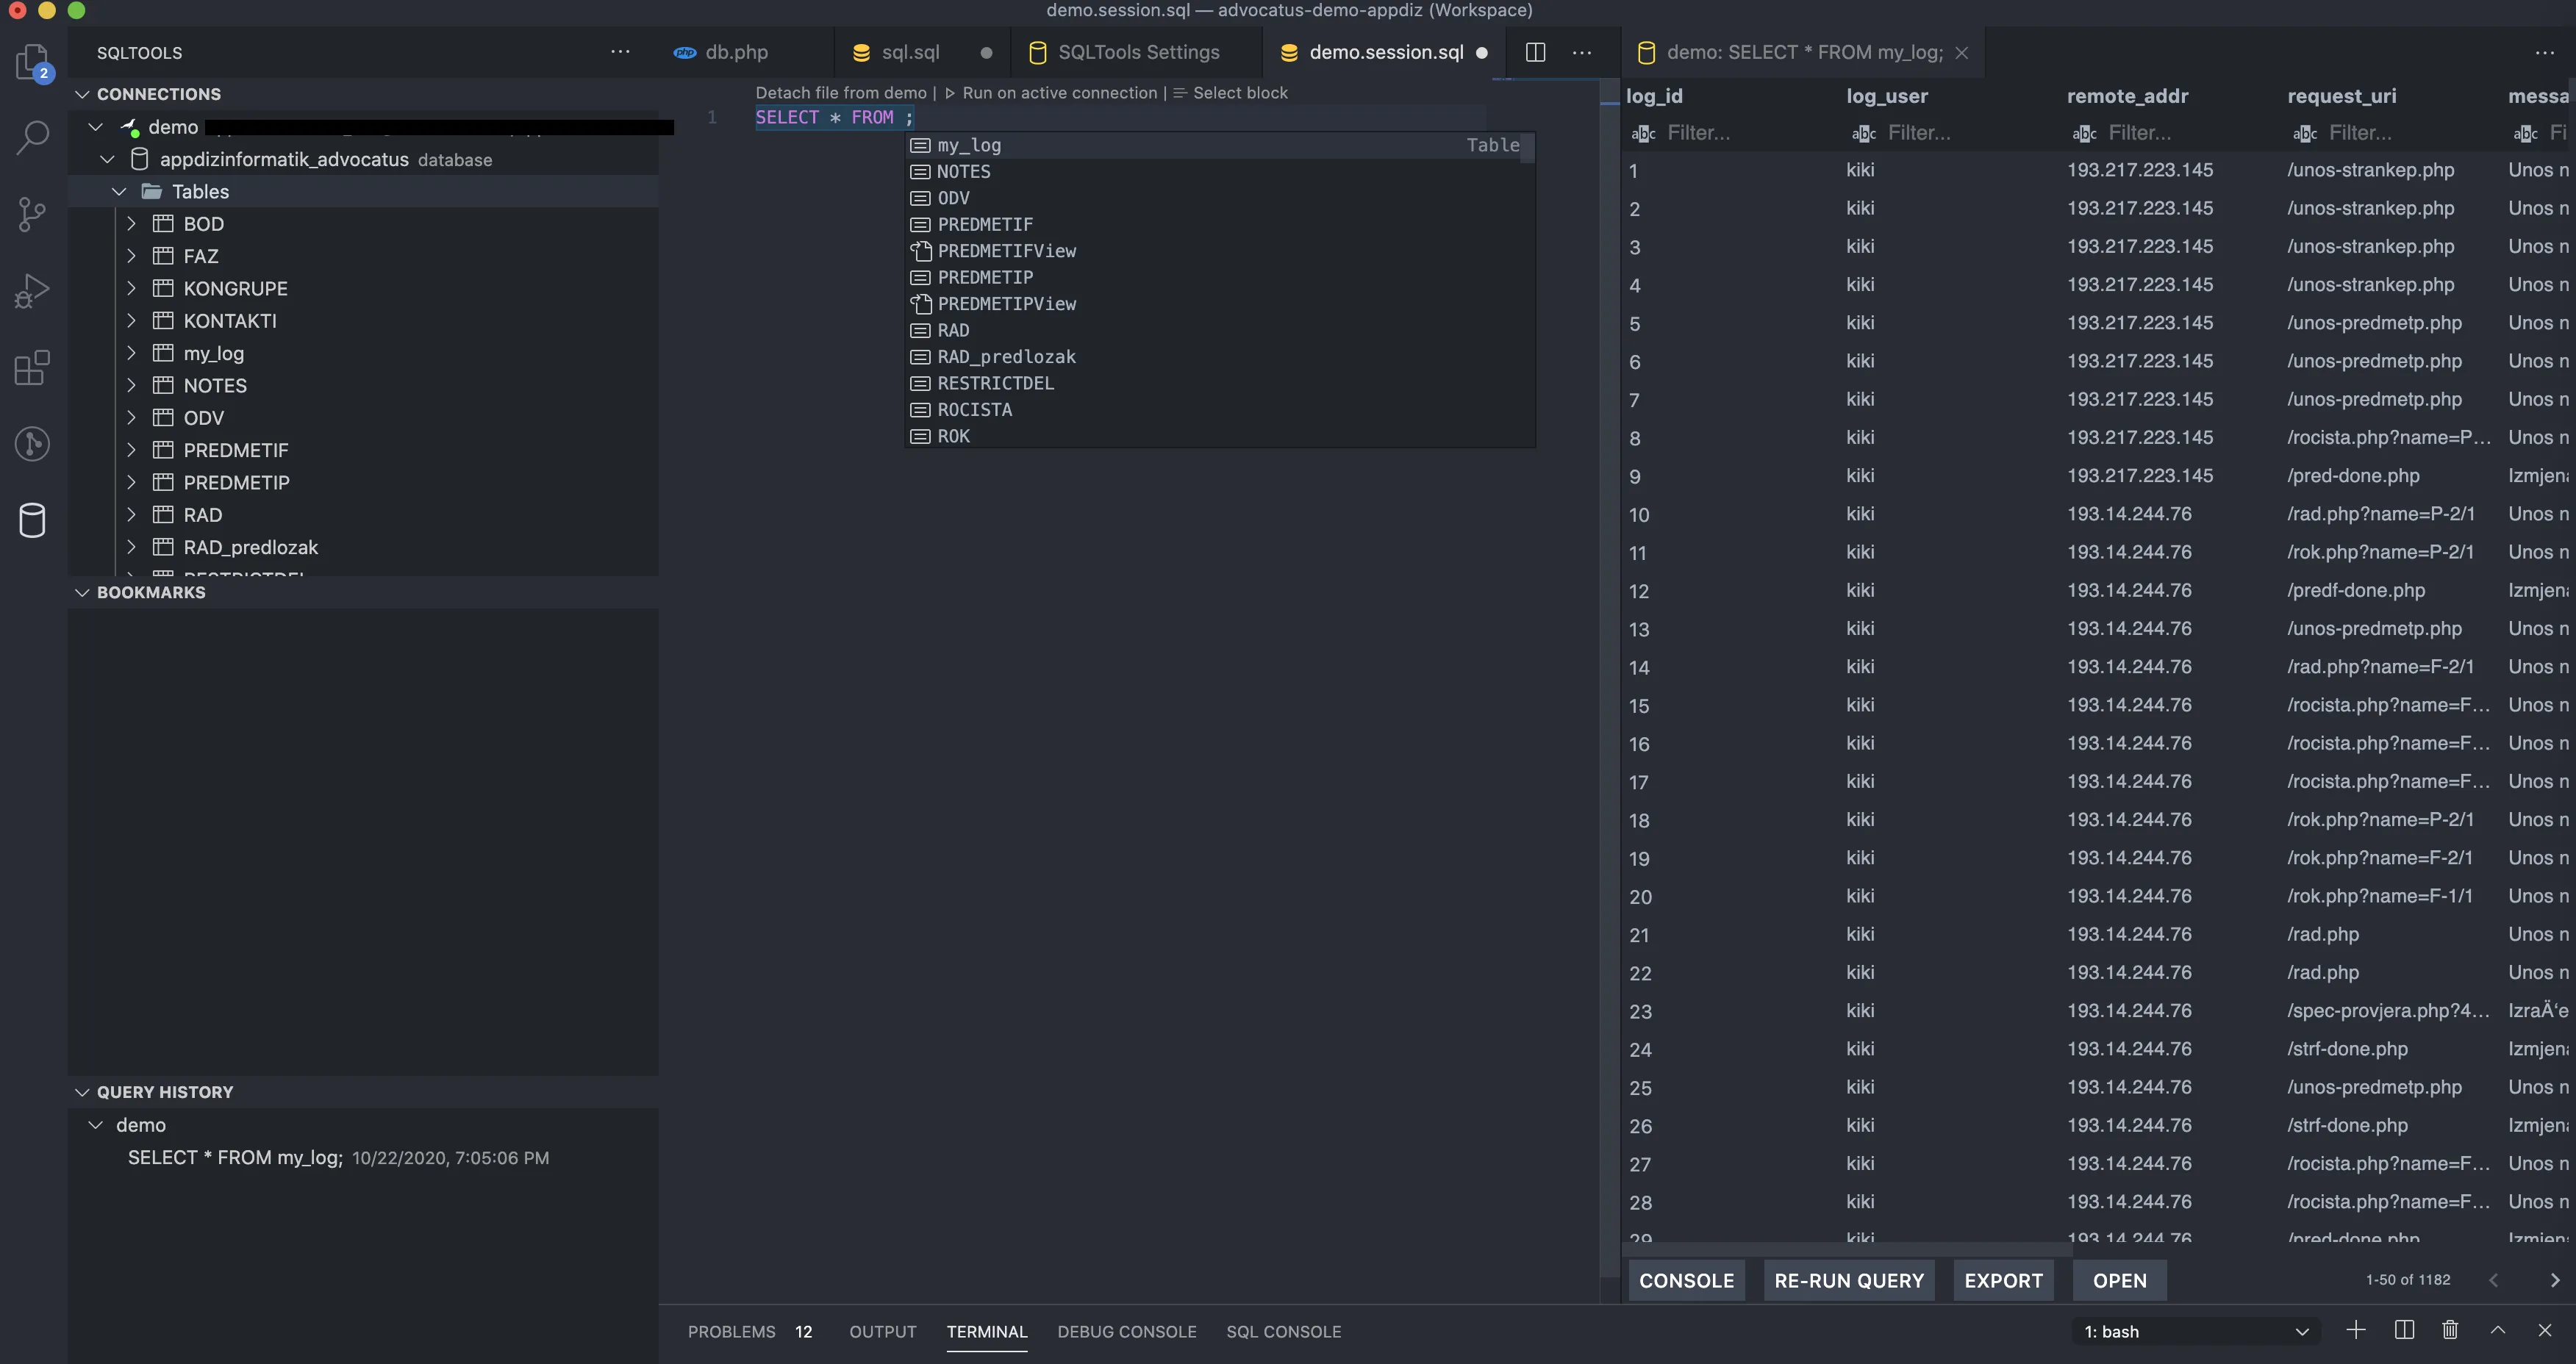
Task: Click the RE-RUN QUERY button
Action: [1848, 1280]
